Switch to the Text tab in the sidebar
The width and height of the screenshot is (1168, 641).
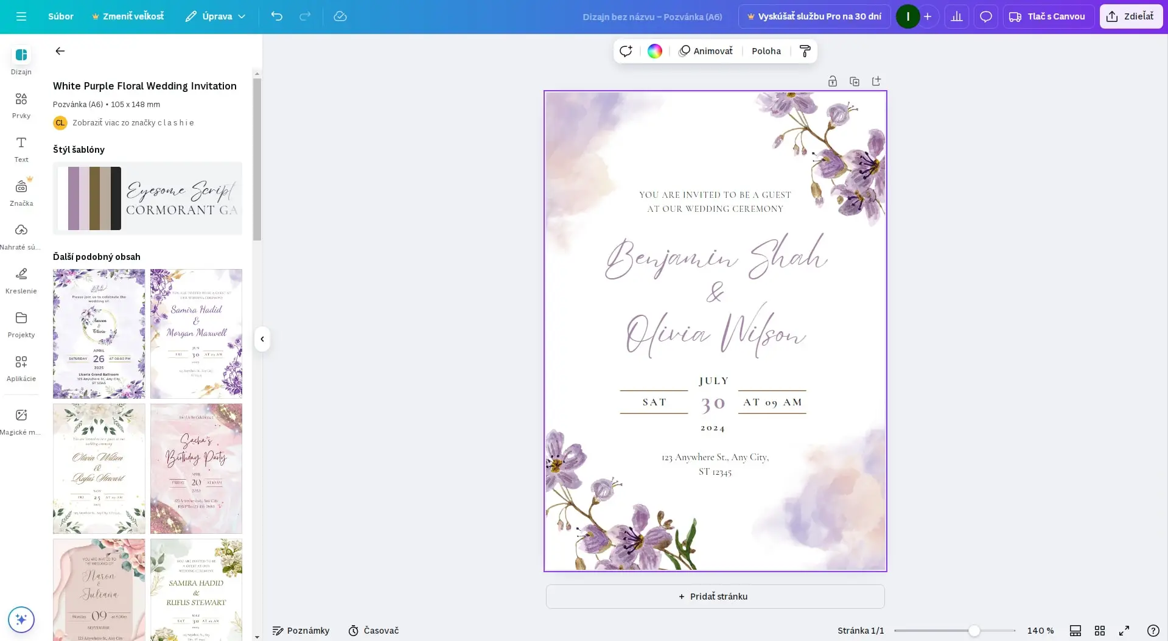click(x=21, y=149)
